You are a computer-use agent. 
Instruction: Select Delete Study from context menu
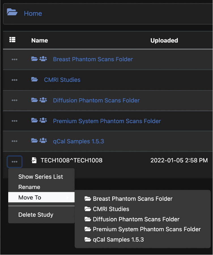click(36, 215)
